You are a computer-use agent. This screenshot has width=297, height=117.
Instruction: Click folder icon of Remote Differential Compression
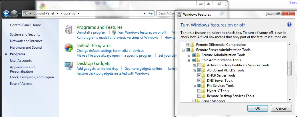[192, 45]
